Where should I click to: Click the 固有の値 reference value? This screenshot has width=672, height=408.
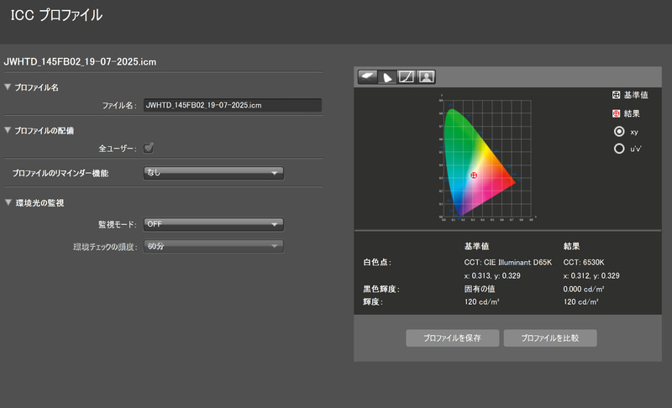[480, 289]
